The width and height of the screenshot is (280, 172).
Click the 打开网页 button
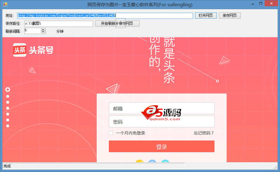206,16
